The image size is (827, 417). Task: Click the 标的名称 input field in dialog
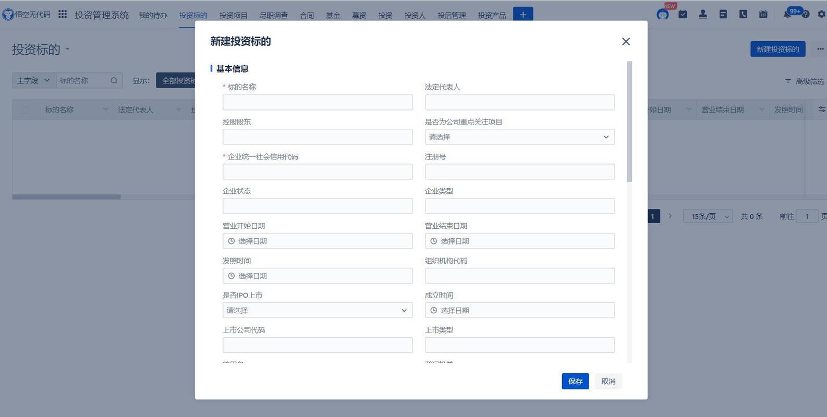(x=318, y=102)
